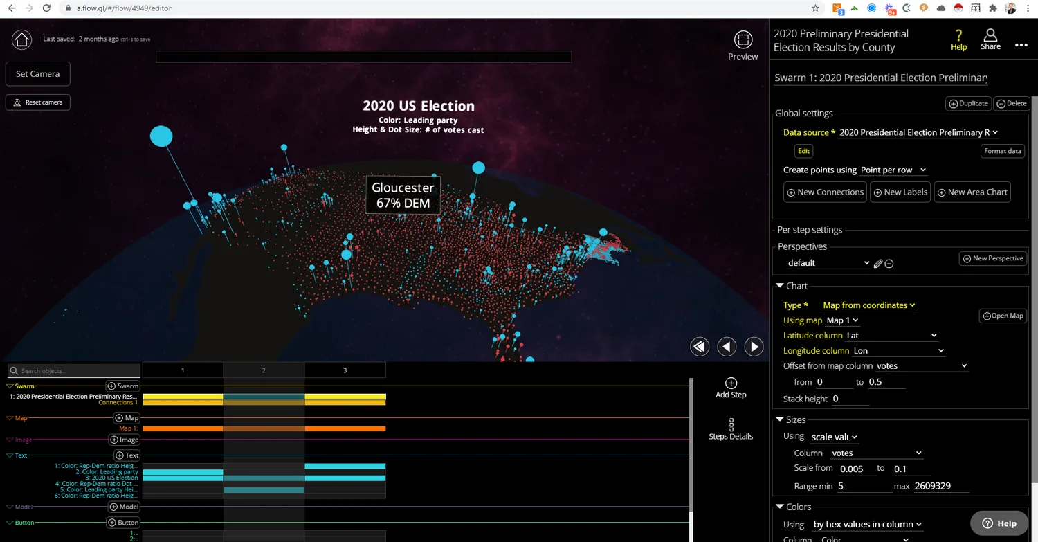Collapse the Chart settings section
The width and height of the screenshot is (1038, 542).
pyautogui.click(x=780, y=286)
